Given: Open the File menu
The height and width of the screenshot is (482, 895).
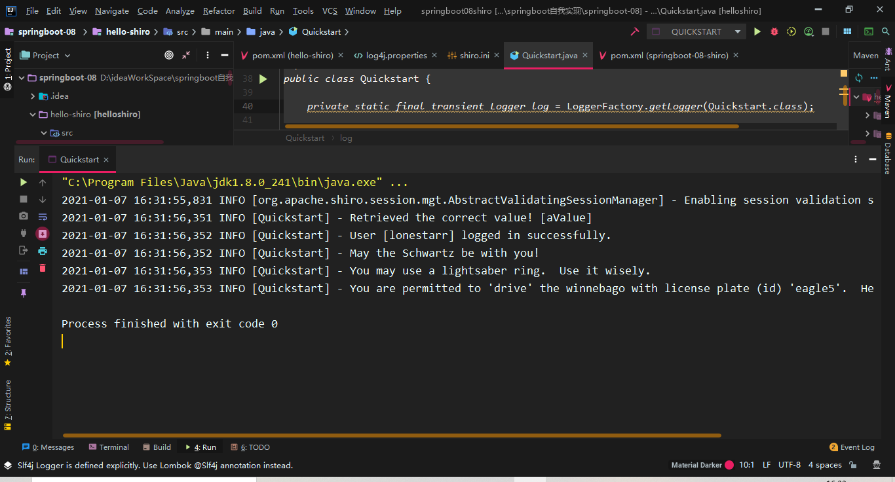Looking at the screenshot, I should (x=32, y=11).
